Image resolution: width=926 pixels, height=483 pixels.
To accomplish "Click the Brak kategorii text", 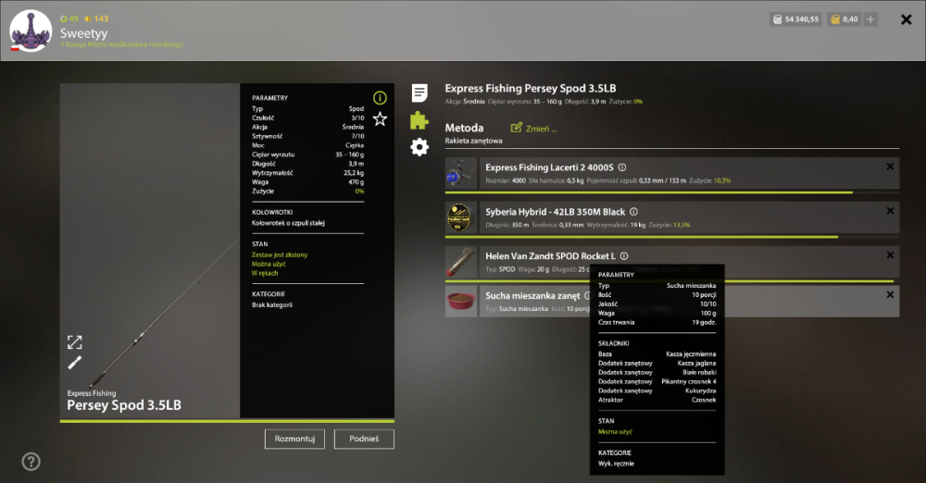I will [x=272, y=305].
